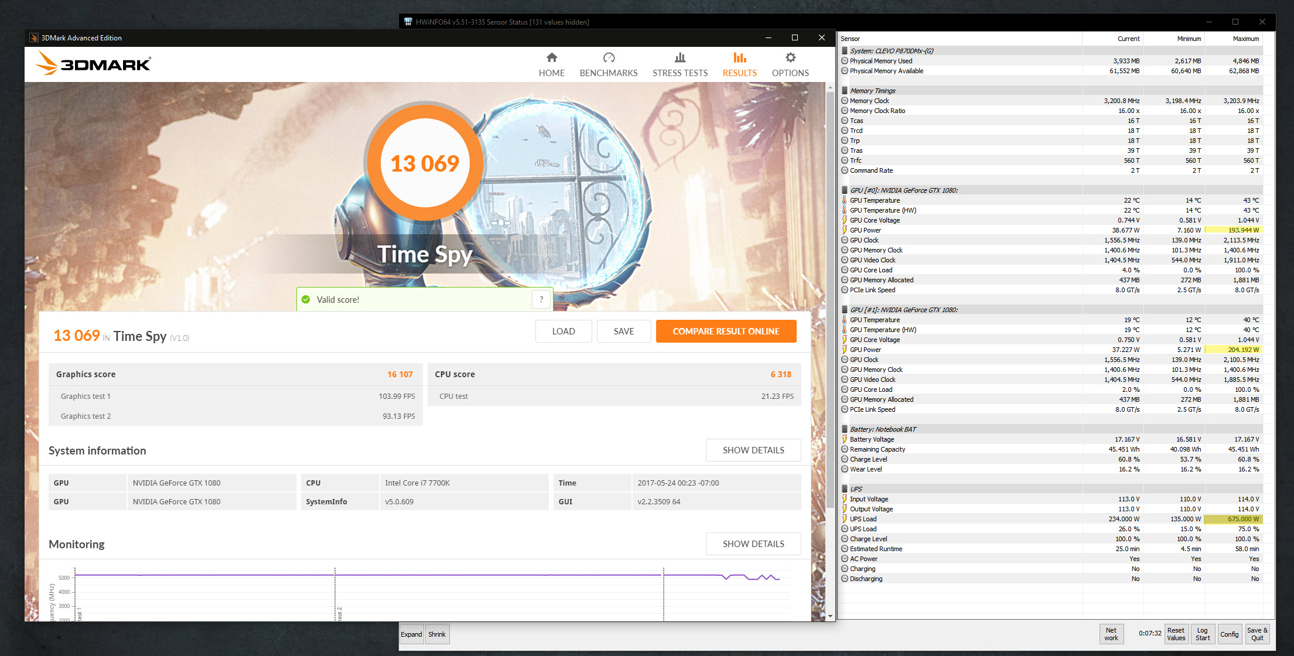
Task: Click UPS Input Voltage lightning icon
Action: tap(844, 499)
